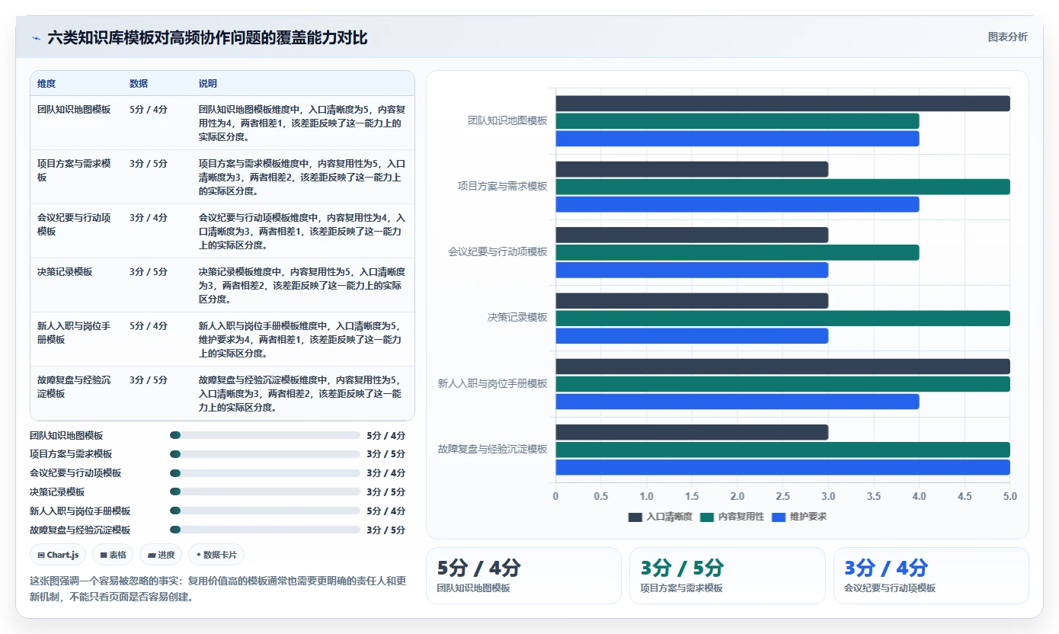
Task: Click the 5分 / 4分 value in 新人入职与岗位手册模板 progress row
Action: pyautogui.click(x=386, y=511)
